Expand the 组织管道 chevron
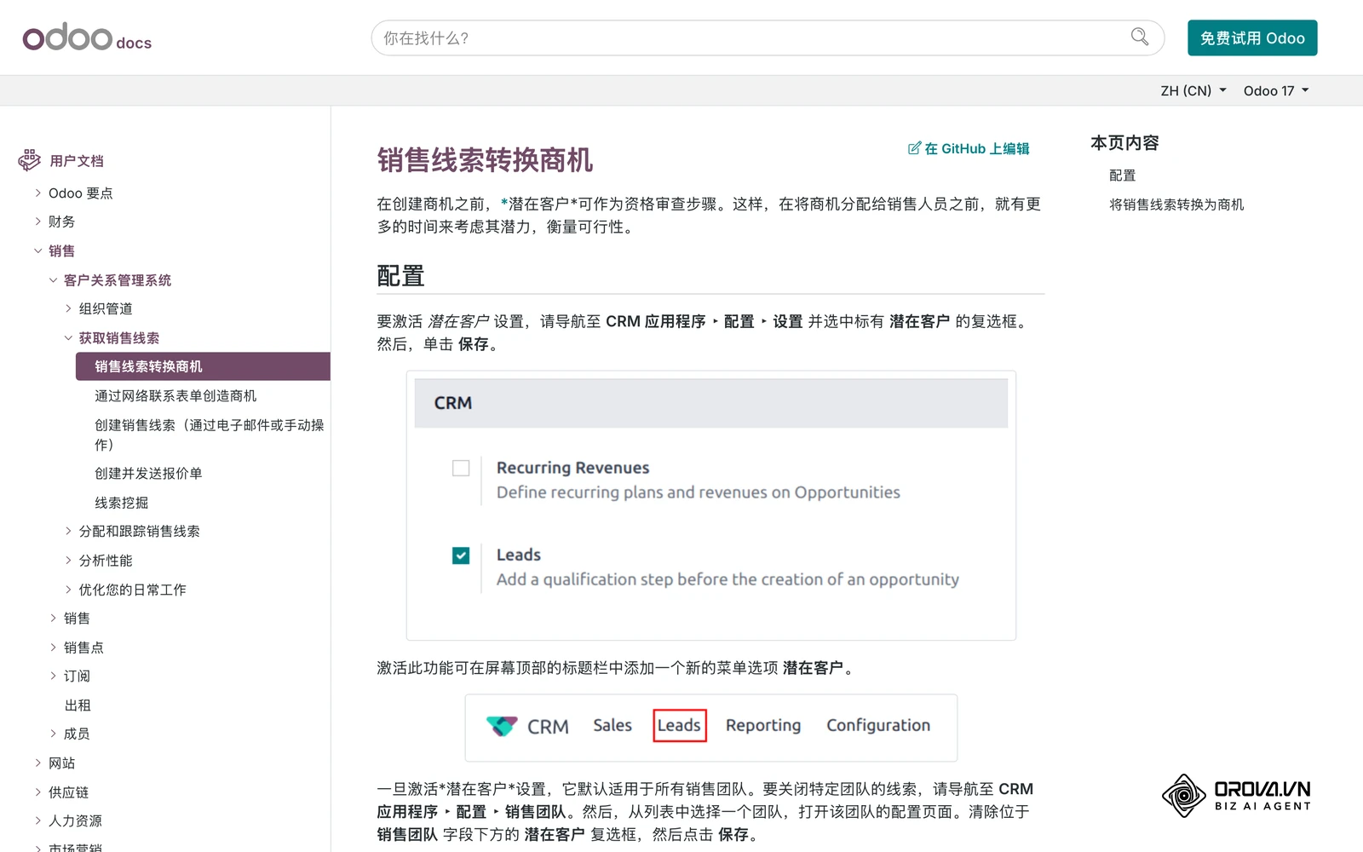The image size is (1363, 852). coord(68,308)
